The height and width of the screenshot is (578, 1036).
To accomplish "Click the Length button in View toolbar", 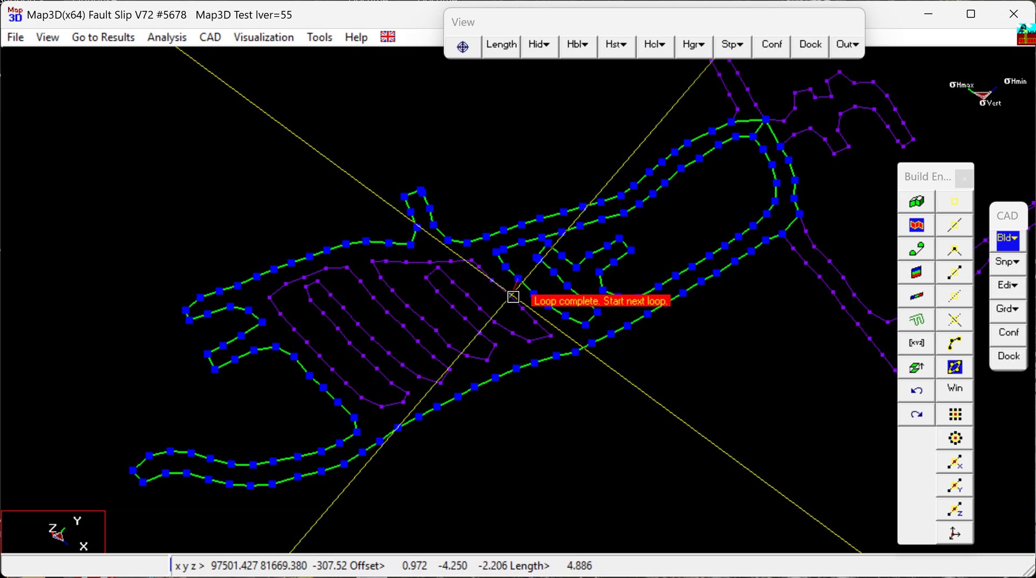I will coord(501,45).
